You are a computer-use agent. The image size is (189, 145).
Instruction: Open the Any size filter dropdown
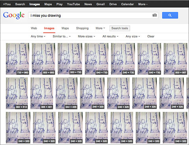pos(133,36)
